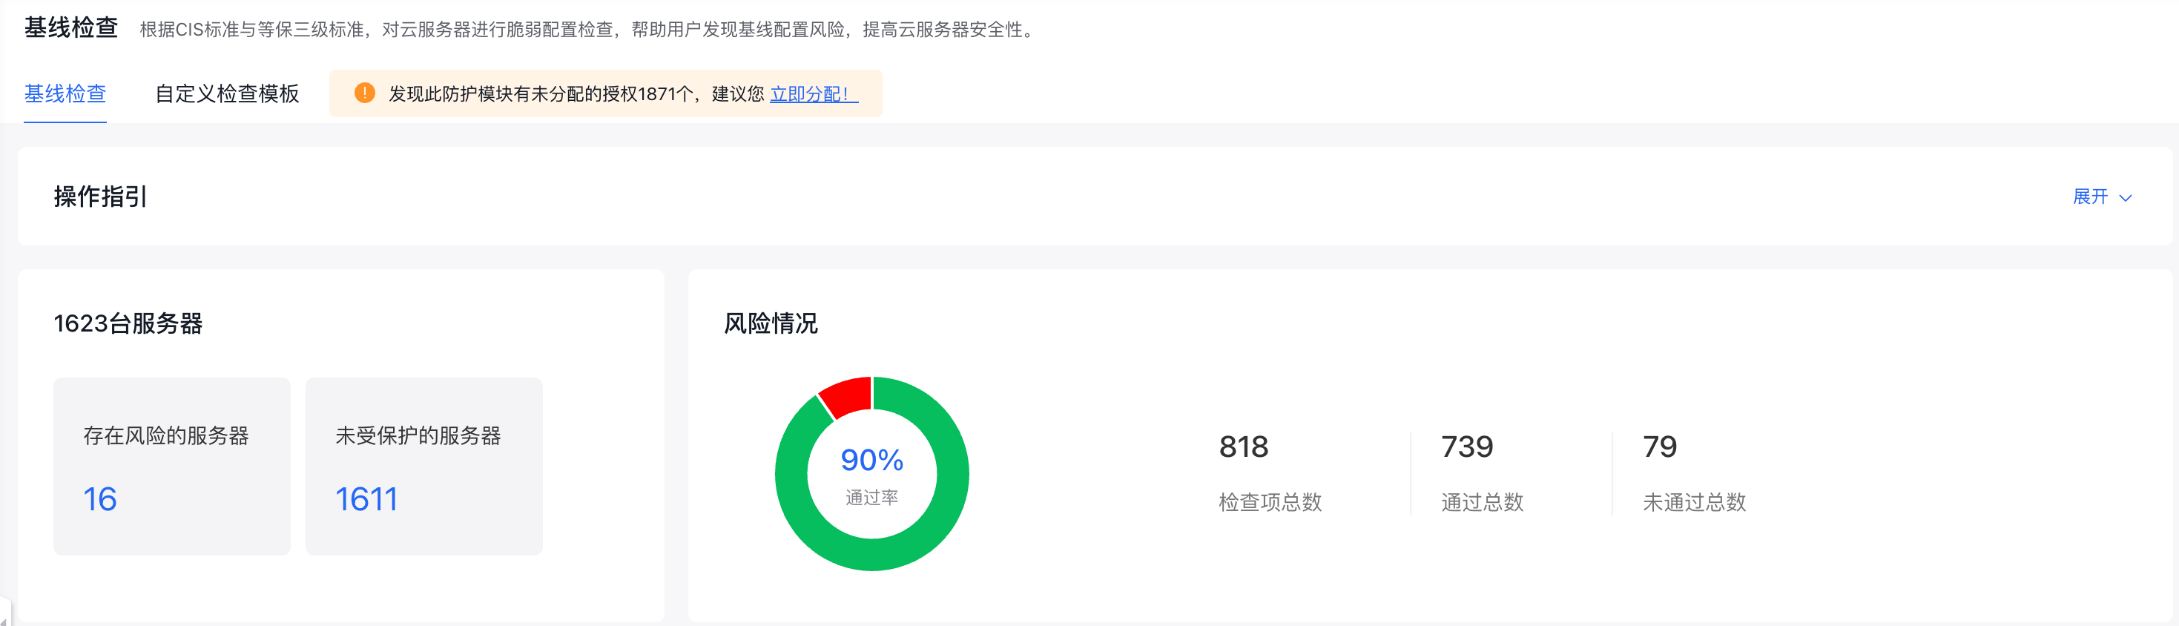
Task: Expand the 操作指引 panel via 展开
Action: coord(2090,197)
